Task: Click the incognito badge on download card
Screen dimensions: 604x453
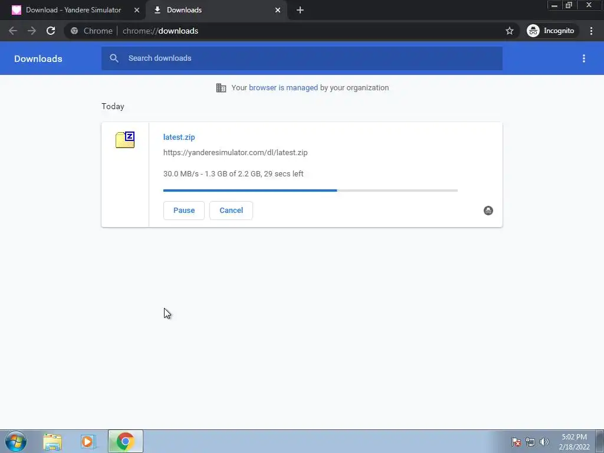Action: 488,211
